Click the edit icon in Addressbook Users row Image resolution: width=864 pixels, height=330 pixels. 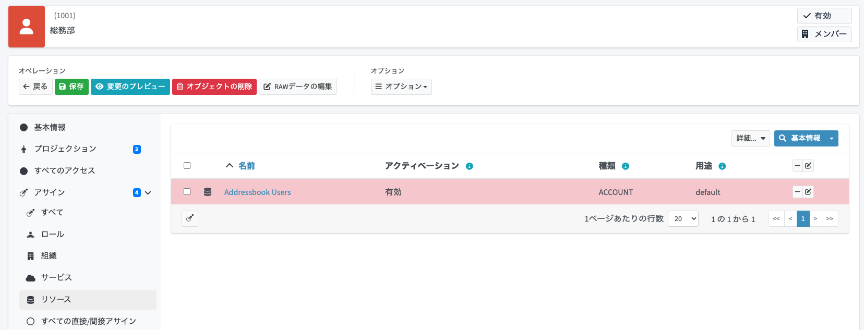pyautogui.click(x=808, y=192)
